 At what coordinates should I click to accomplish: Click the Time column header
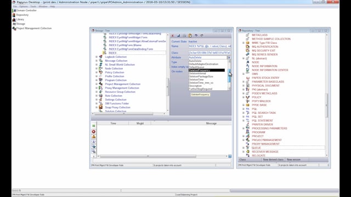tap(113, 123)
